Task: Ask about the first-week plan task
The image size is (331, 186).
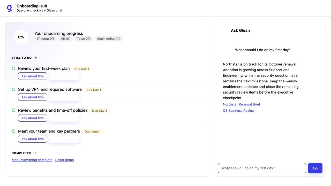Action: coord(33,76)
